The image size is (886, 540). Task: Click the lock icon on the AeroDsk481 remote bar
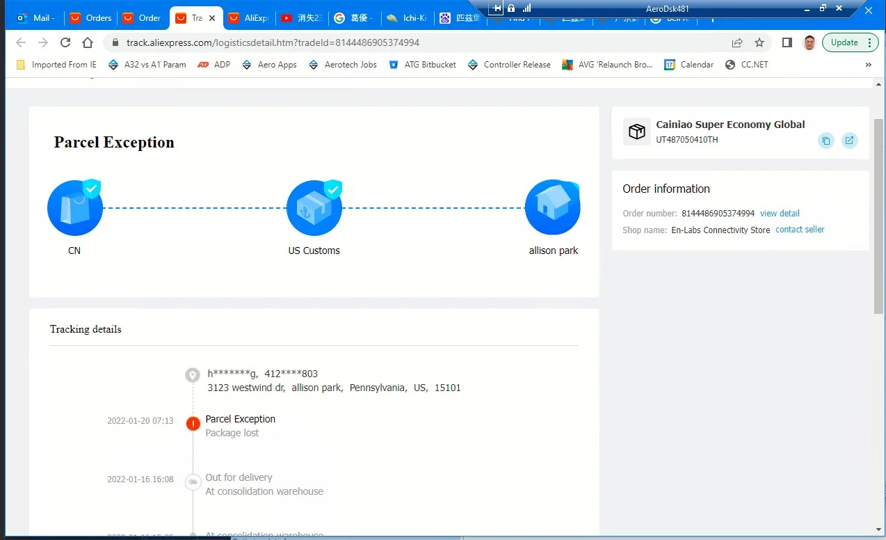(511, 8)
